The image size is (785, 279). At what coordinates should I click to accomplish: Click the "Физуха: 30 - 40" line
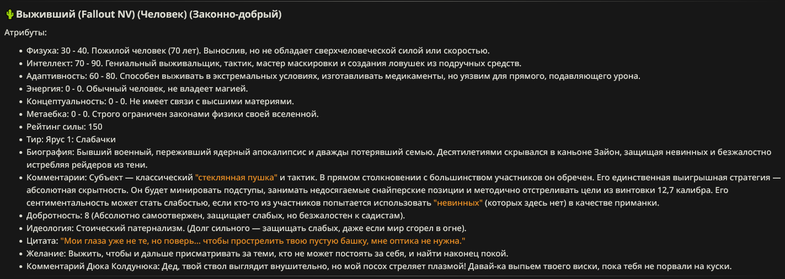[258, 51]
